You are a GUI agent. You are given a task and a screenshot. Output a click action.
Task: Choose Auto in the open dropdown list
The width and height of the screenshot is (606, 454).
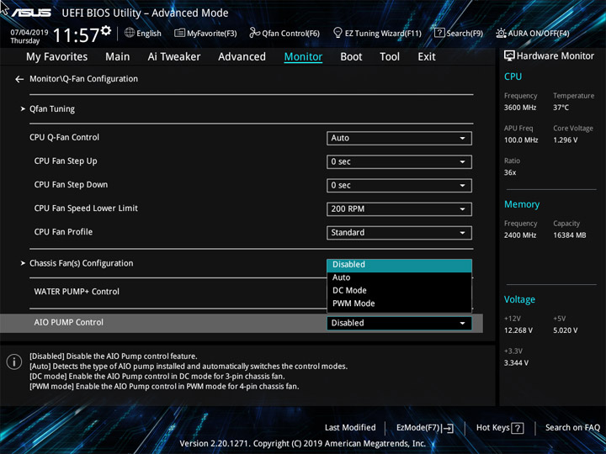click(x=399, y=277)
